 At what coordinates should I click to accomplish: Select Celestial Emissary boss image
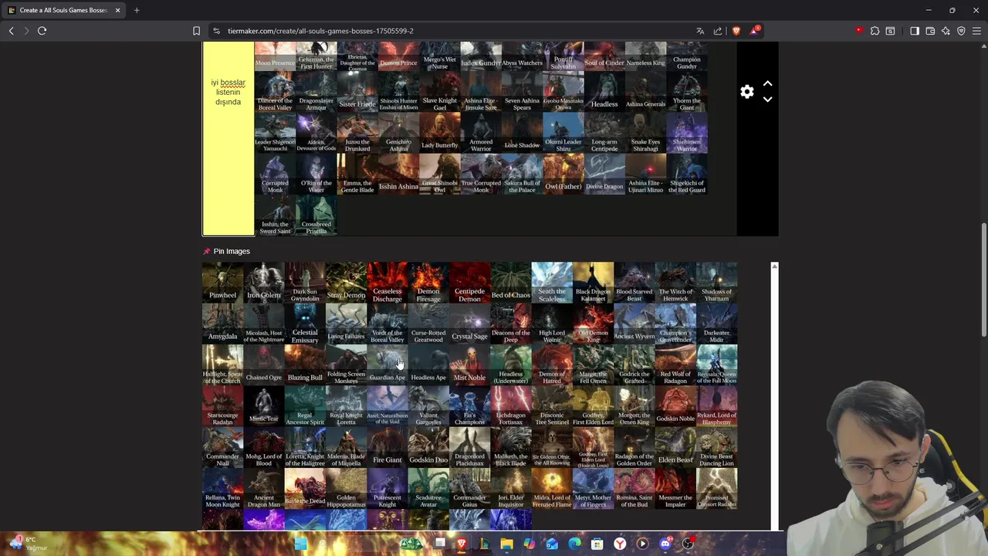pos(305,324)
